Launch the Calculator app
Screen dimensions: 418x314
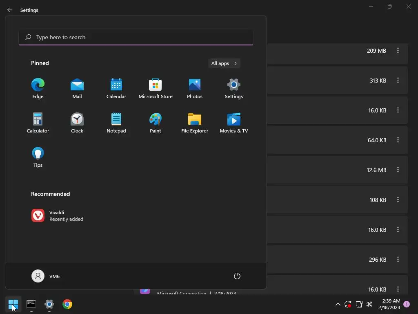tap(38, 123)
